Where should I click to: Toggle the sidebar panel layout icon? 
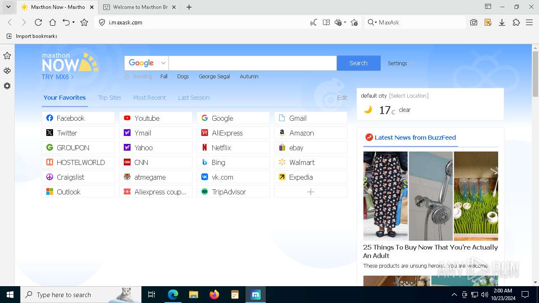488,7
